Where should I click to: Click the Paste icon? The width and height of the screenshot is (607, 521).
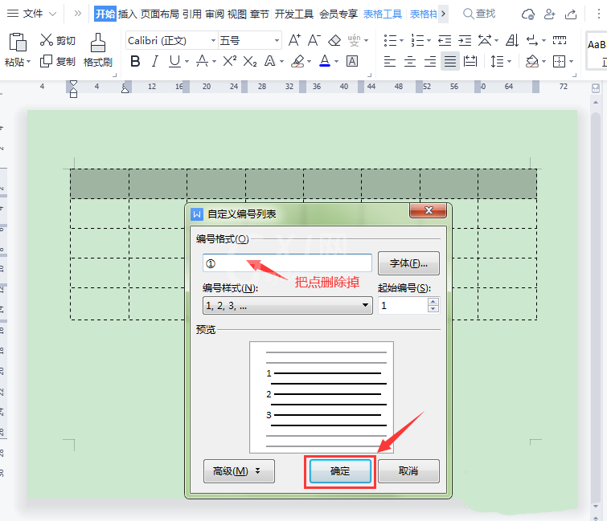18,42
